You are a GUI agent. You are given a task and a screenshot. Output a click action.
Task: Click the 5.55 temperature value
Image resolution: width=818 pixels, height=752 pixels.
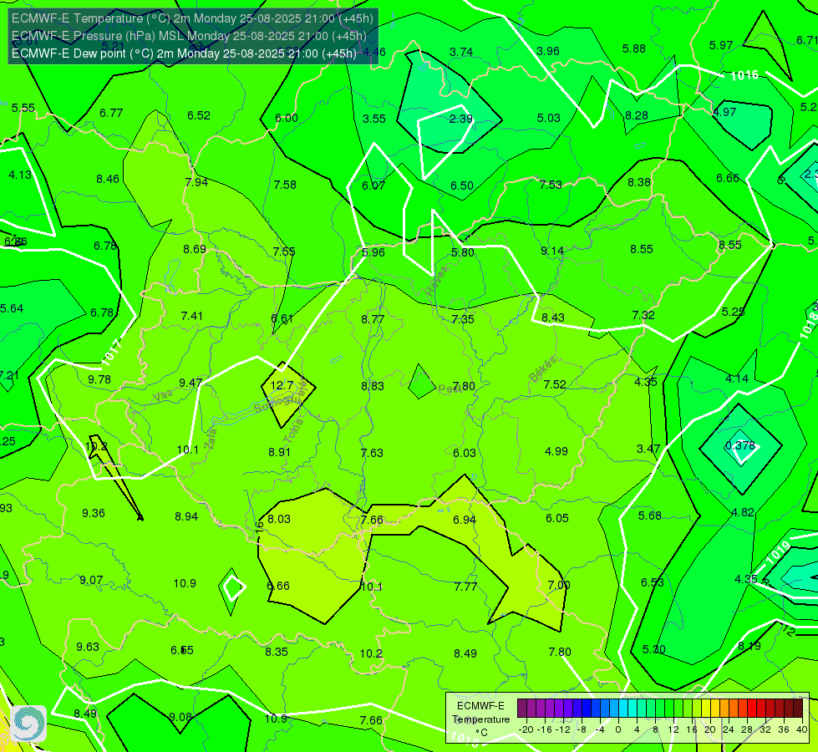23,108
